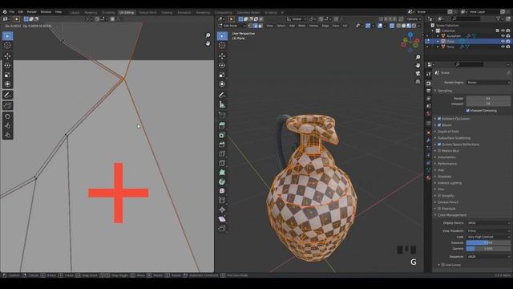Open the File menu
The image size is (513, 289).
click(x=12, y=12)
